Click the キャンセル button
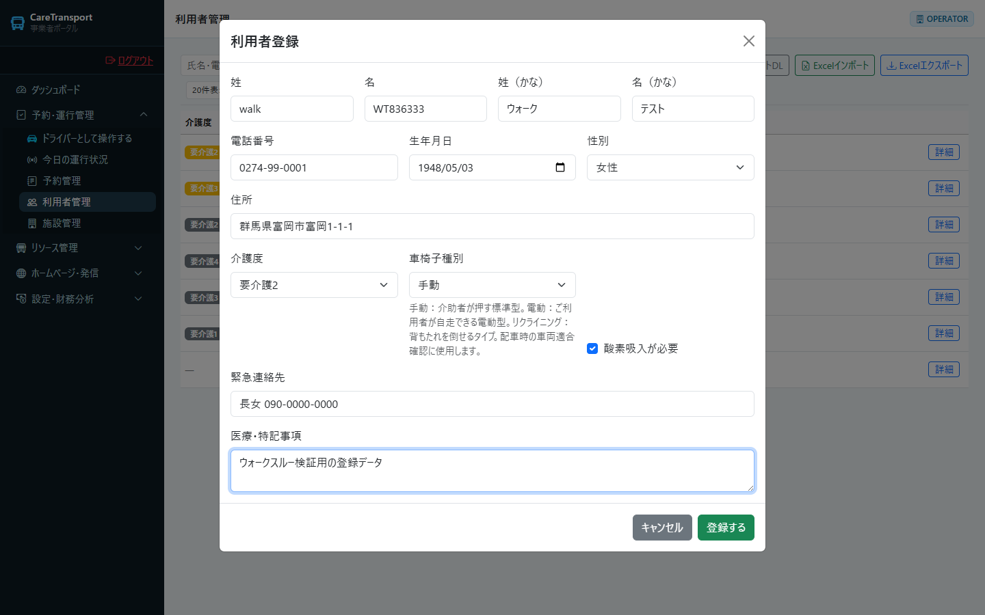 662,528
